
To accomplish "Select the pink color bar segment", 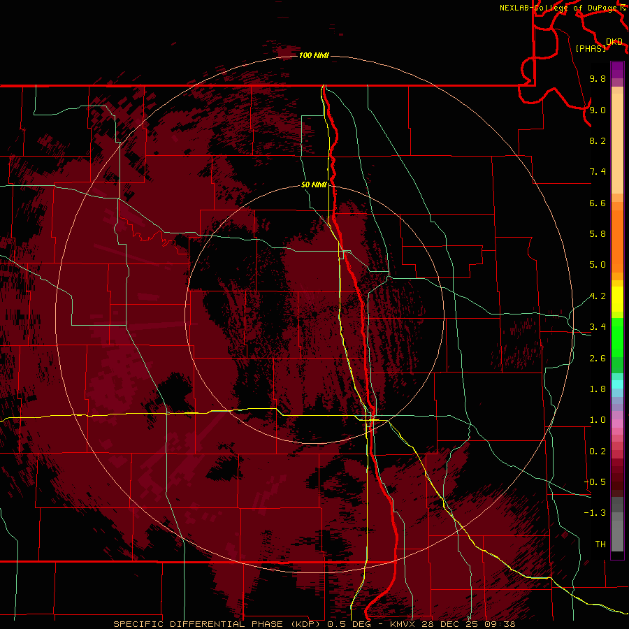I will click(617, 424).
